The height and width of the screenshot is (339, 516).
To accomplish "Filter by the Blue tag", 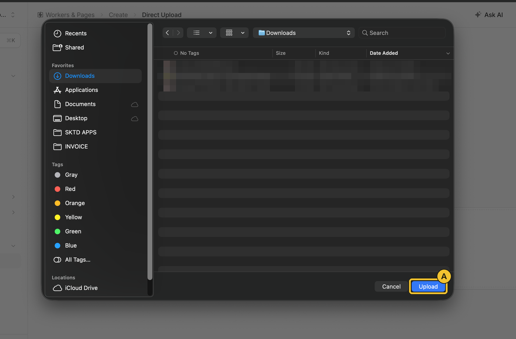I will coord(95,246).
